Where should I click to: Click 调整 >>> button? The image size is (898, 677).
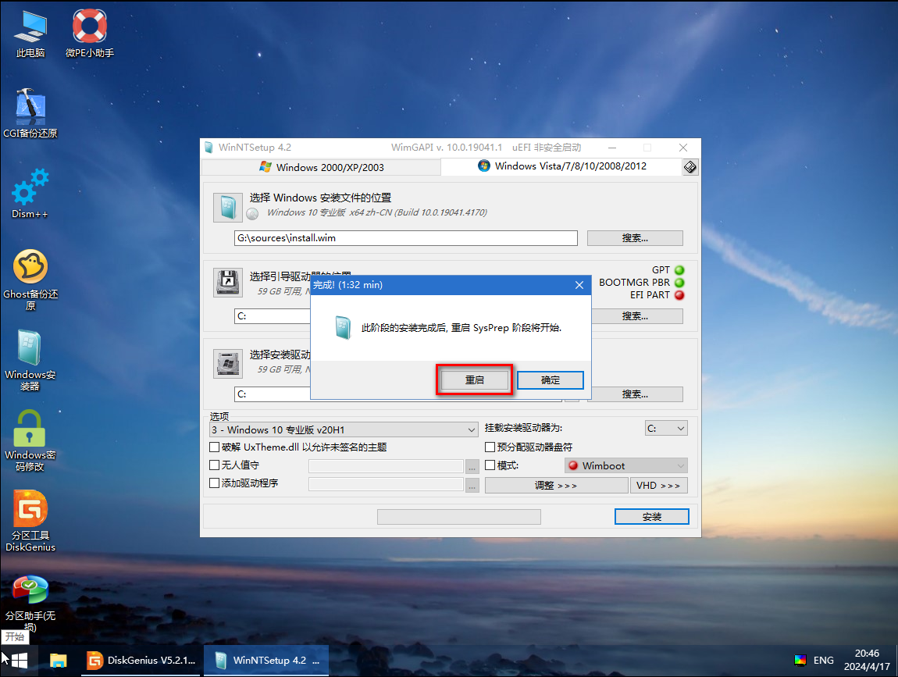tap(556, 486)
